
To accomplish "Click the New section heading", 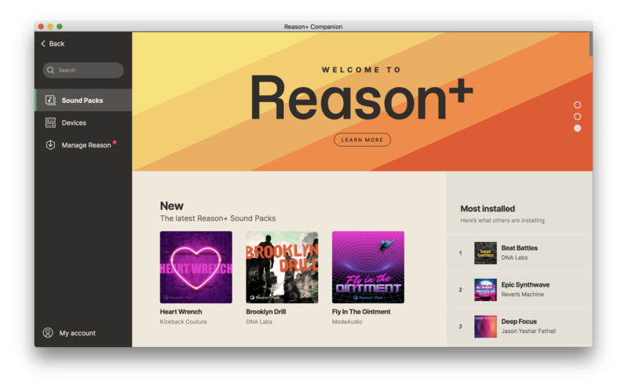I will pos(172,206).
